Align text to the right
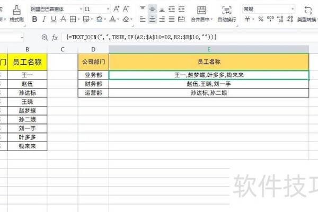This screenshot has height=212, width=318. click(162, 19)
